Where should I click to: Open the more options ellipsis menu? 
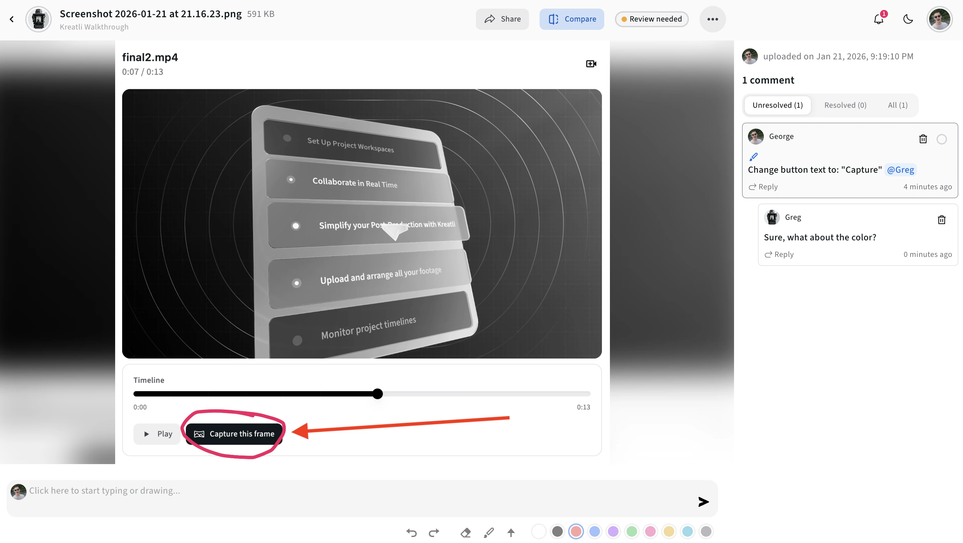pos(712,19)
